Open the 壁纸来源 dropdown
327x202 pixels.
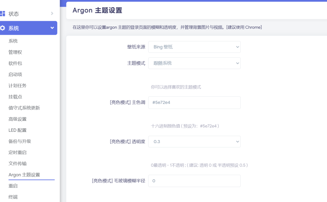(x=194, y=47)
